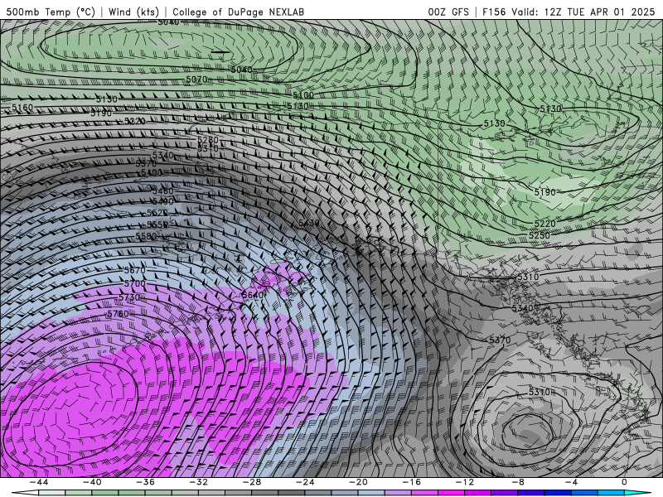The image size is (663, 497).
Task: Select the 5760 height contour label
Action: 118,314
